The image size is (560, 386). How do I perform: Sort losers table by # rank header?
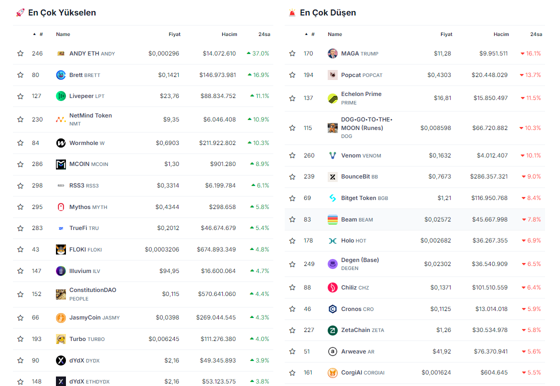pyautogui.click(x=312, y=34)
